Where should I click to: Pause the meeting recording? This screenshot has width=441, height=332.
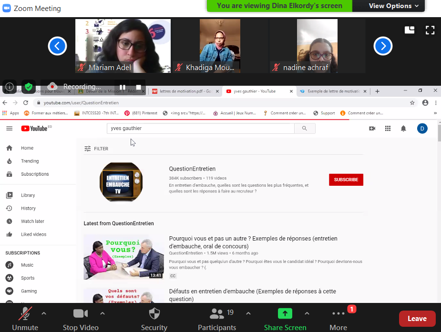click(x=123, y=87)
